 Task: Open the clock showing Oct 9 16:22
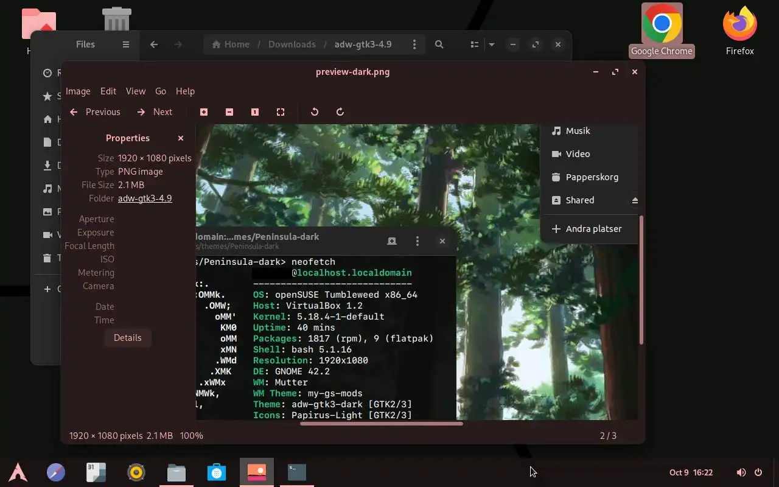[x=691, y=472]
